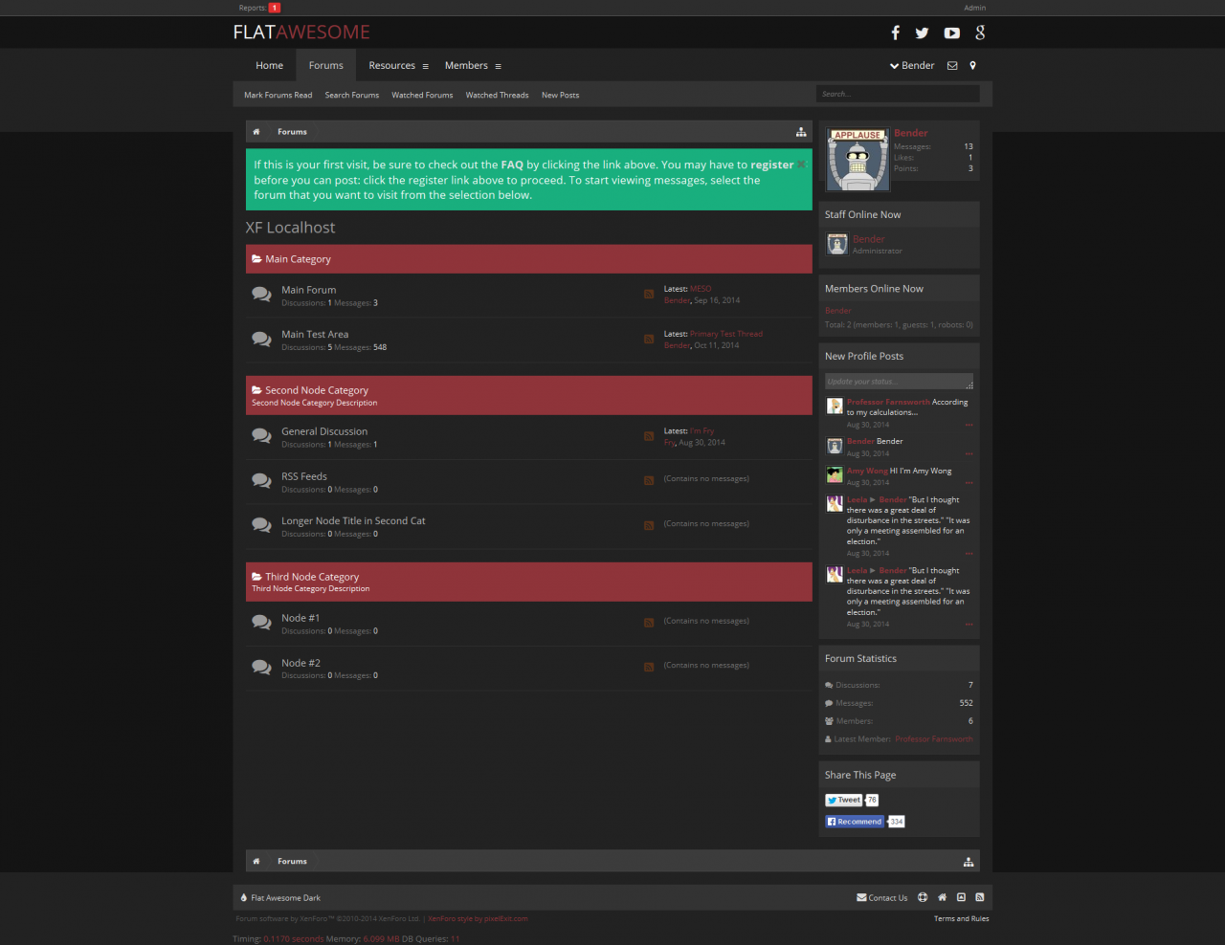Expand the Resources menu toggle

pyautogui.click(x=425, y=66)
